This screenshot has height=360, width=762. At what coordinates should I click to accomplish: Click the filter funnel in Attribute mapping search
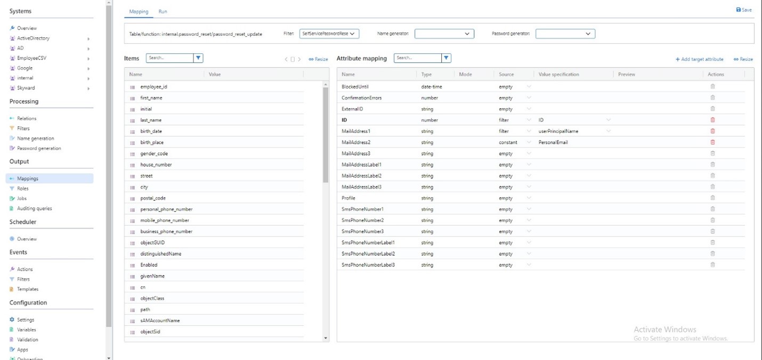[x=447, y=58]
